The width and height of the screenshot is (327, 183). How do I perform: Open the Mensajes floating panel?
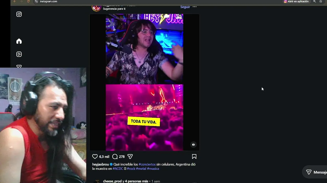coord(315,172)
